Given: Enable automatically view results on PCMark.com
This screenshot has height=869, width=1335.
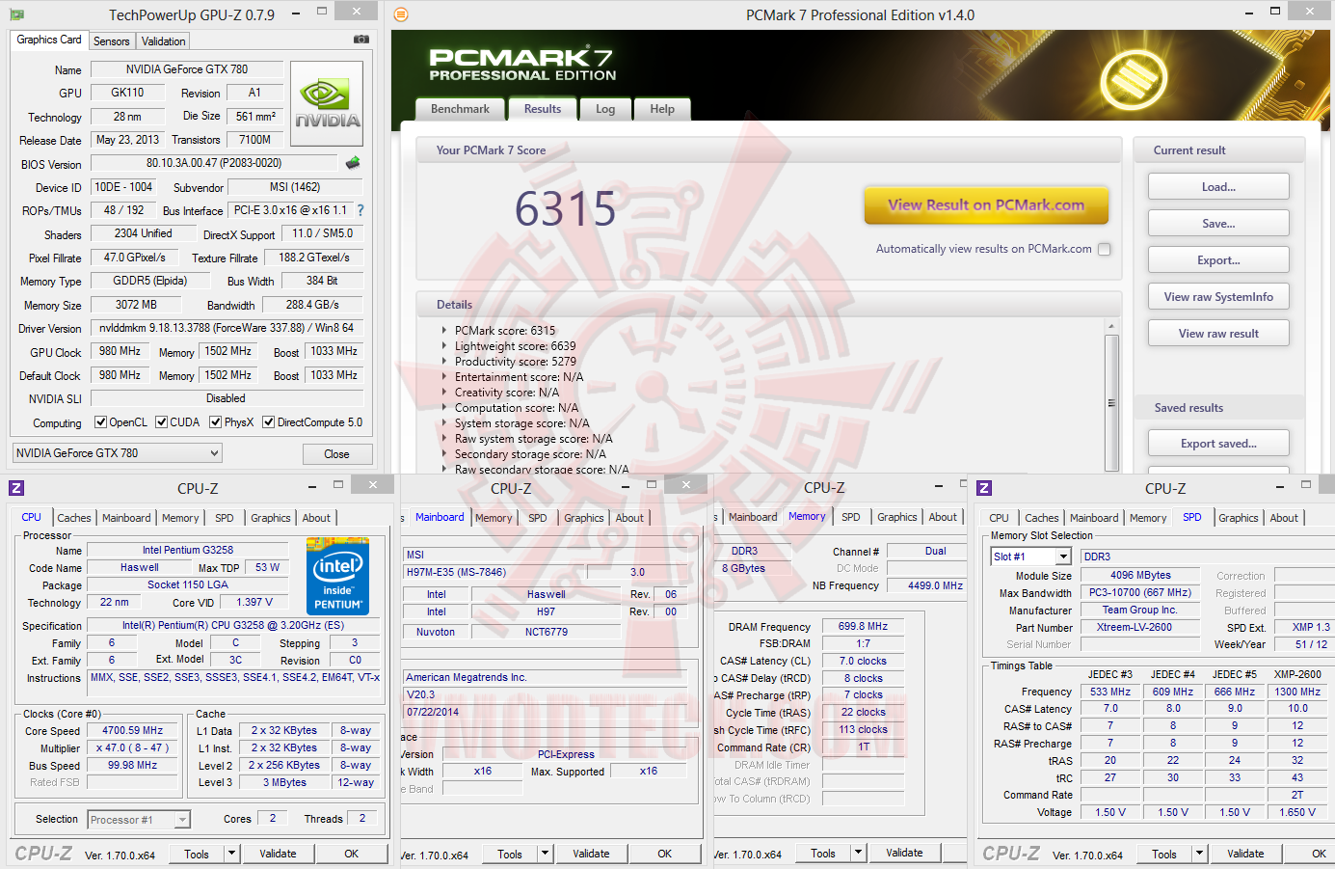Looking at the screenshot, I should tap(1105, 249).
